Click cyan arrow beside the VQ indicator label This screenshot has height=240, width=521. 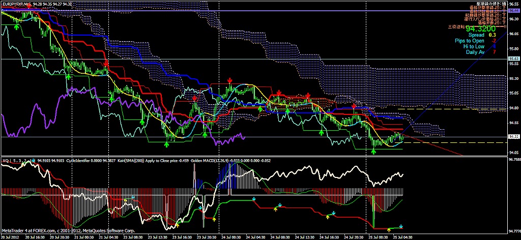coord(33,160)
